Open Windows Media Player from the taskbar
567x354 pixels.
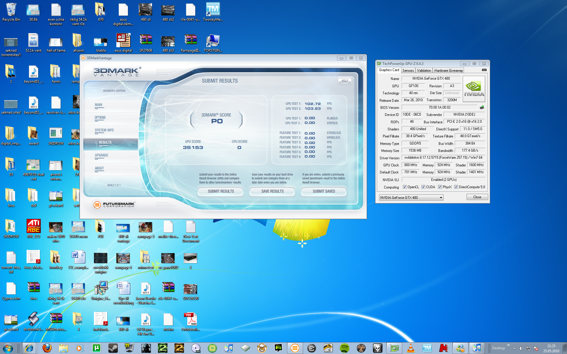click(x=79, y=348)
